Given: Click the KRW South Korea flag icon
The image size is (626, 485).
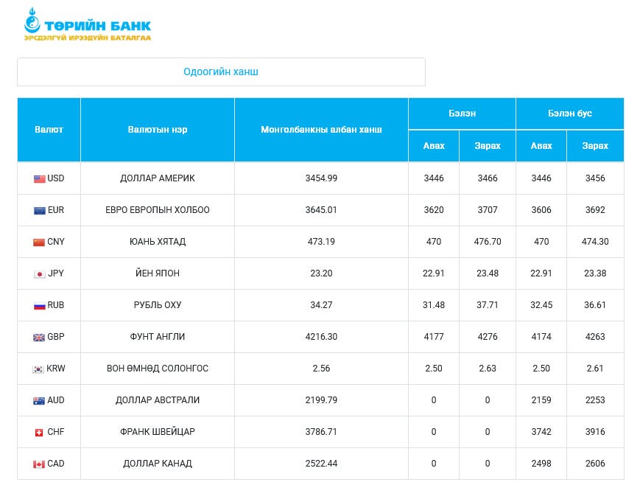Looking at the screenshot, I should (x=39, y=369).
